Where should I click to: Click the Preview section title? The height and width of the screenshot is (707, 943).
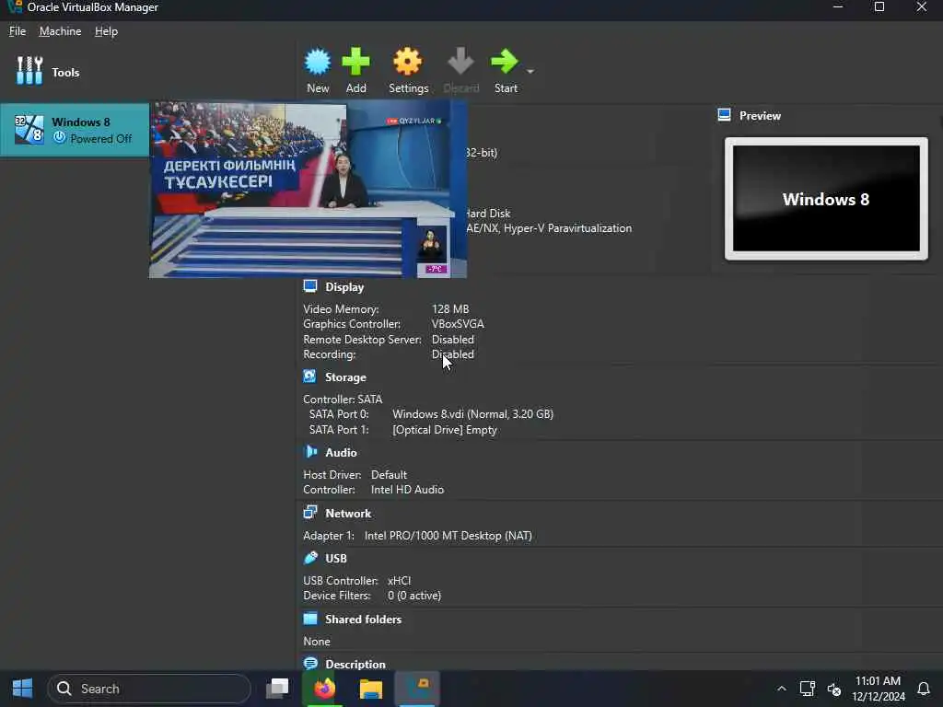point(760,115)
